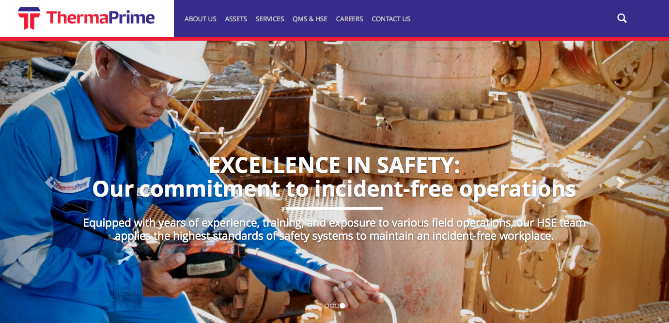Click the ThermaPrime red T logo icon
669x323 pixels.
tap(29, 18)
